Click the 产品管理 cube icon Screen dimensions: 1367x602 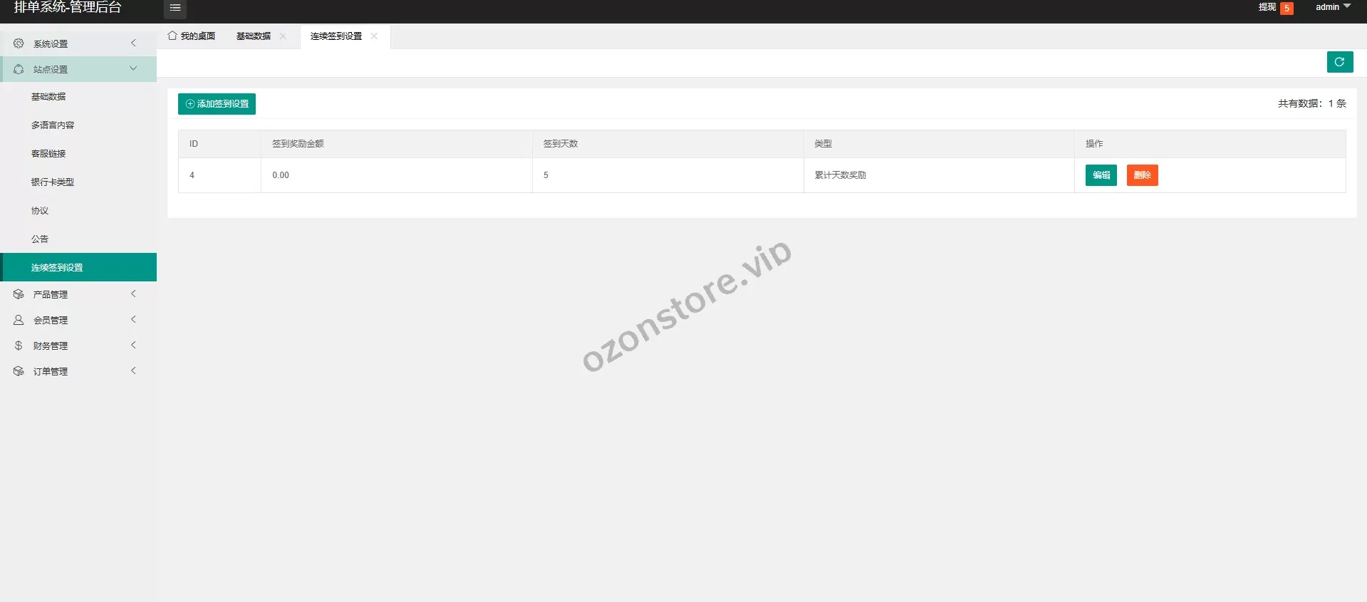click(19, 294)
